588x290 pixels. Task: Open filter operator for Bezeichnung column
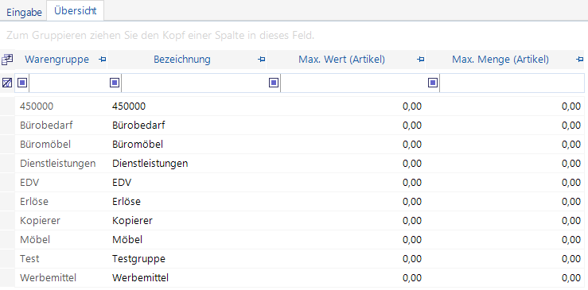tap(115, 83)
